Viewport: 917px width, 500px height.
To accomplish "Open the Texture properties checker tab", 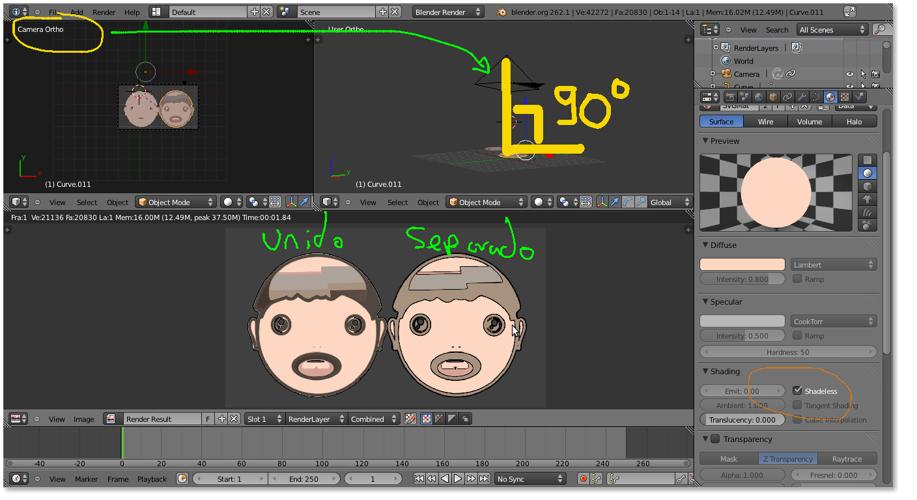I will point(845,96).
